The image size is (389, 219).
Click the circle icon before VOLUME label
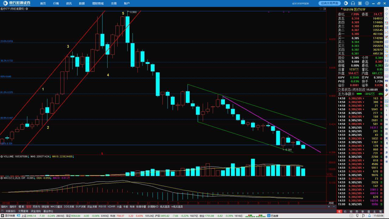pos(1,156)
